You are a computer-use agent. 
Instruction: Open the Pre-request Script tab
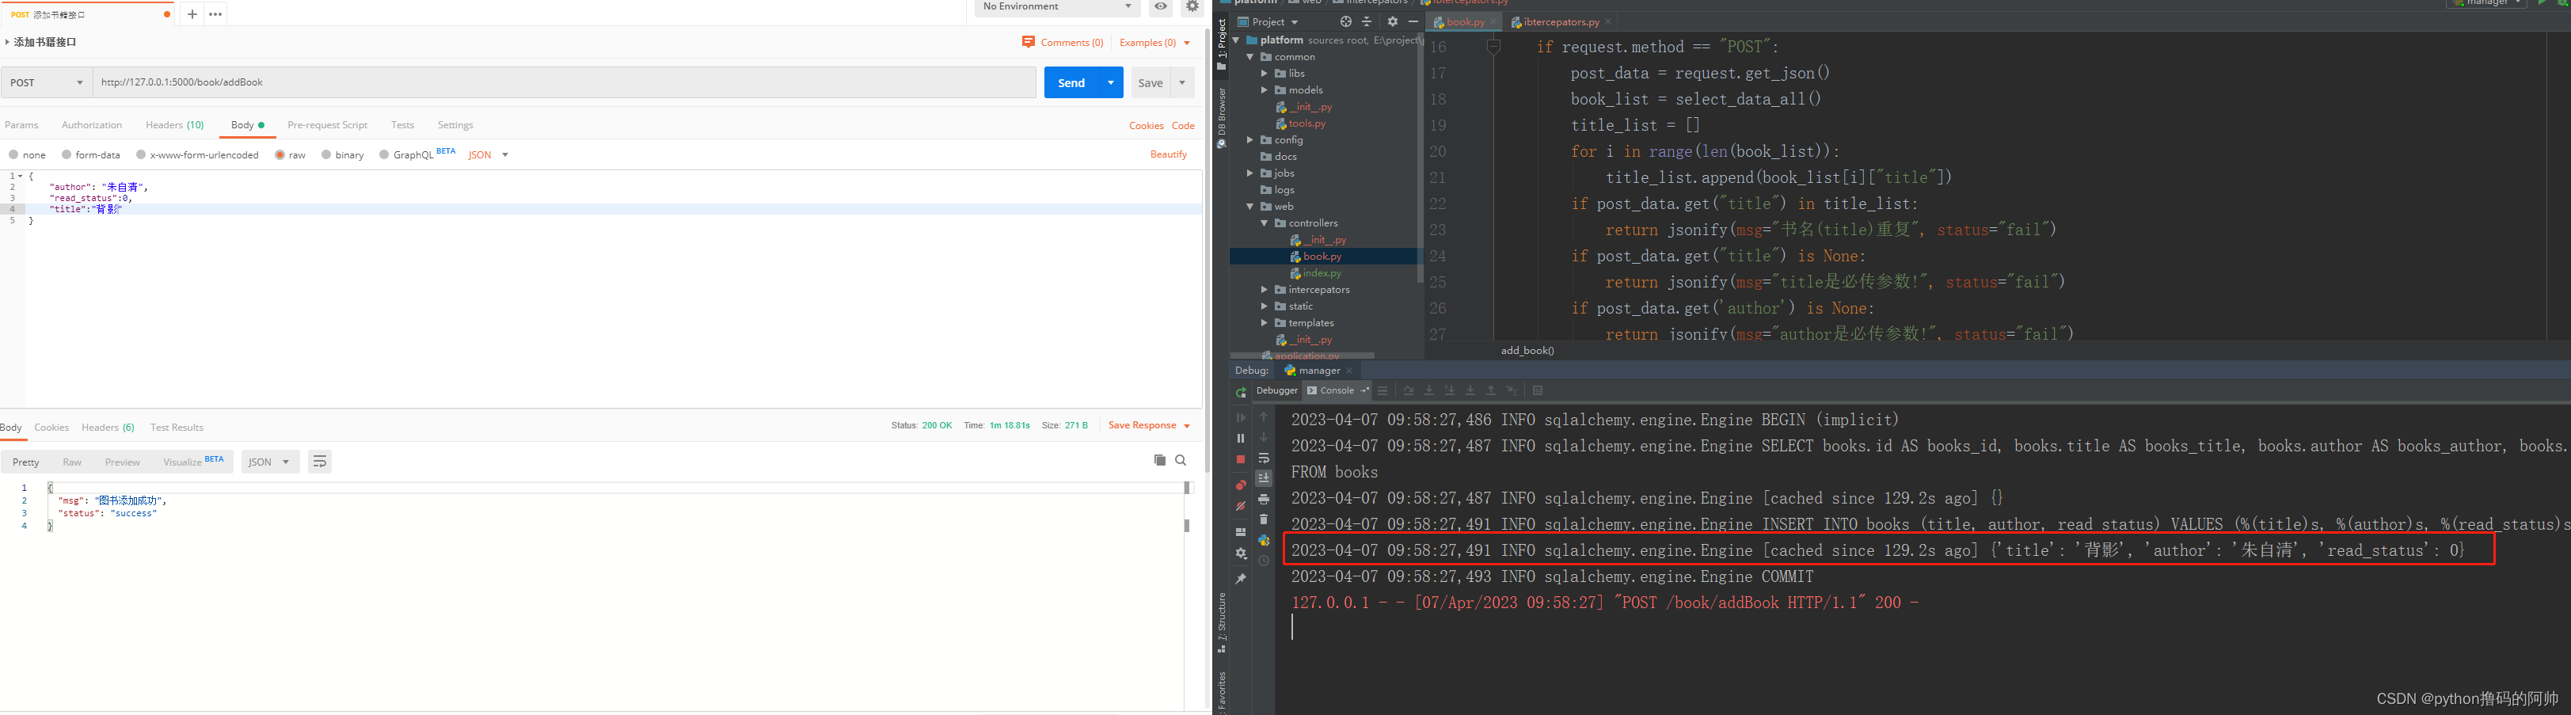click(x=327, y=125)
